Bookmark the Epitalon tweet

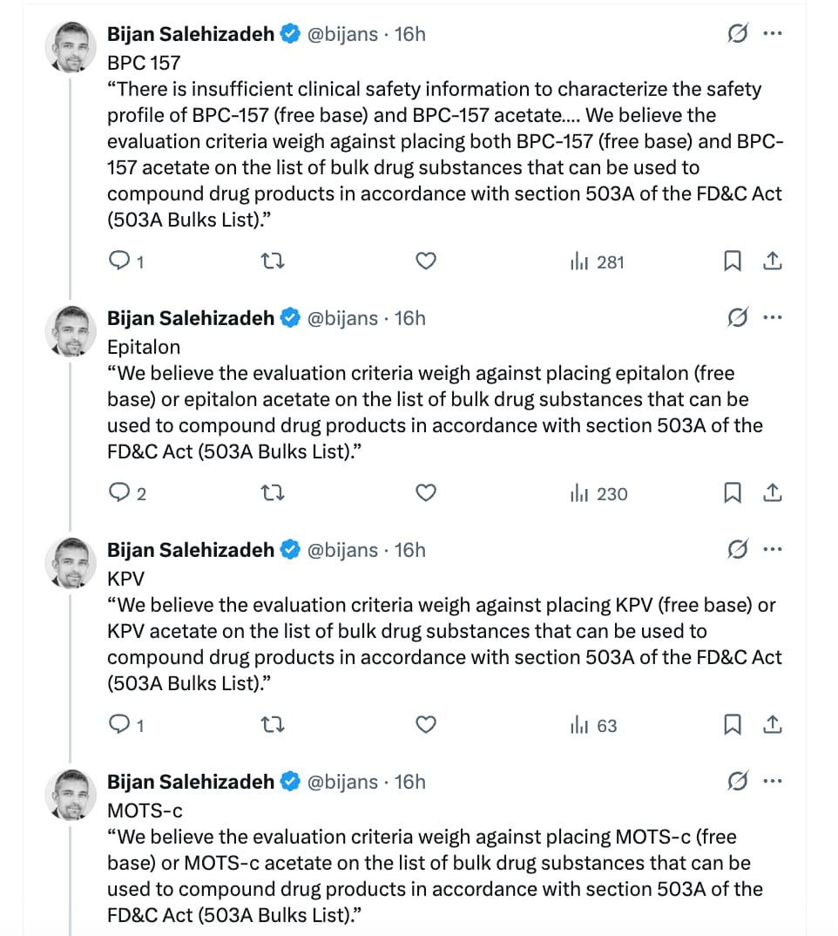pyautogui.click(x=733, y=492)
